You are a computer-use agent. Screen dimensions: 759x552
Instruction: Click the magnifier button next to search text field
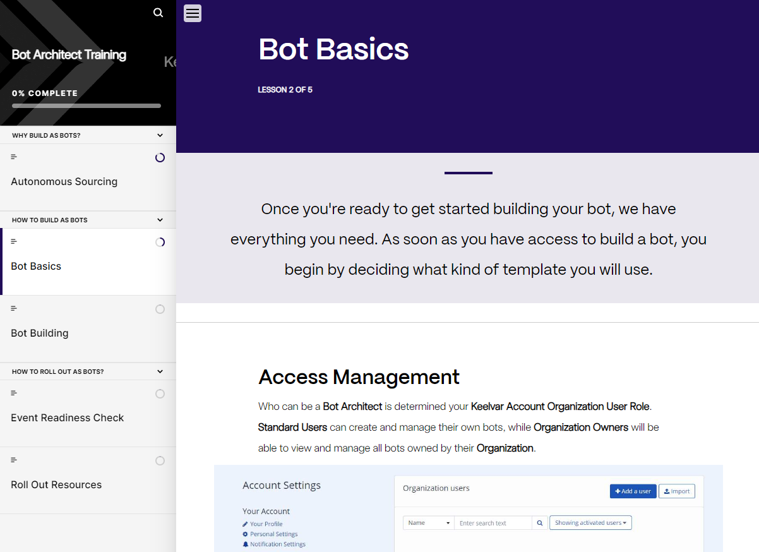[x=540, y=523]
